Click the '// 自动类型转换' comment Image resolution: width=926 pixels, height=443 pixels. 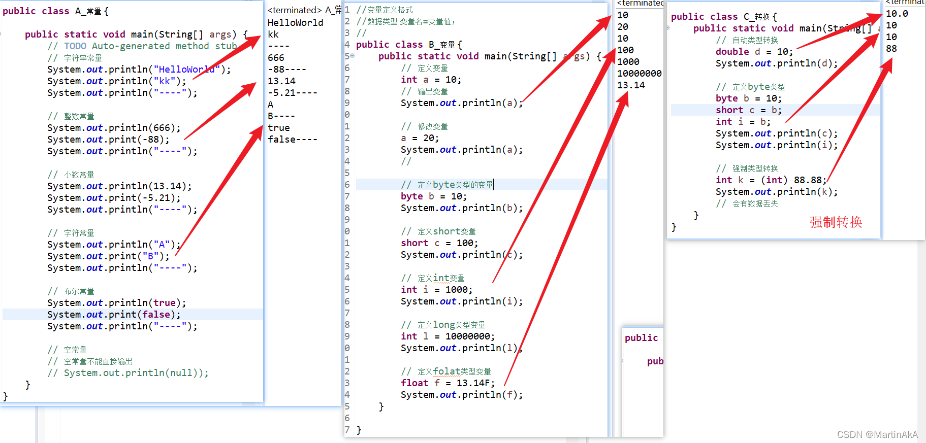(747, 40)
